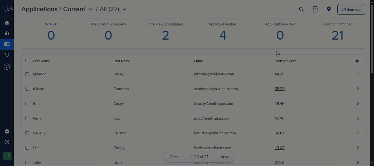The height and width of the screenshot is (166, 374).
Task: Sort by Holistic Score column header
Action: point(285,61)
